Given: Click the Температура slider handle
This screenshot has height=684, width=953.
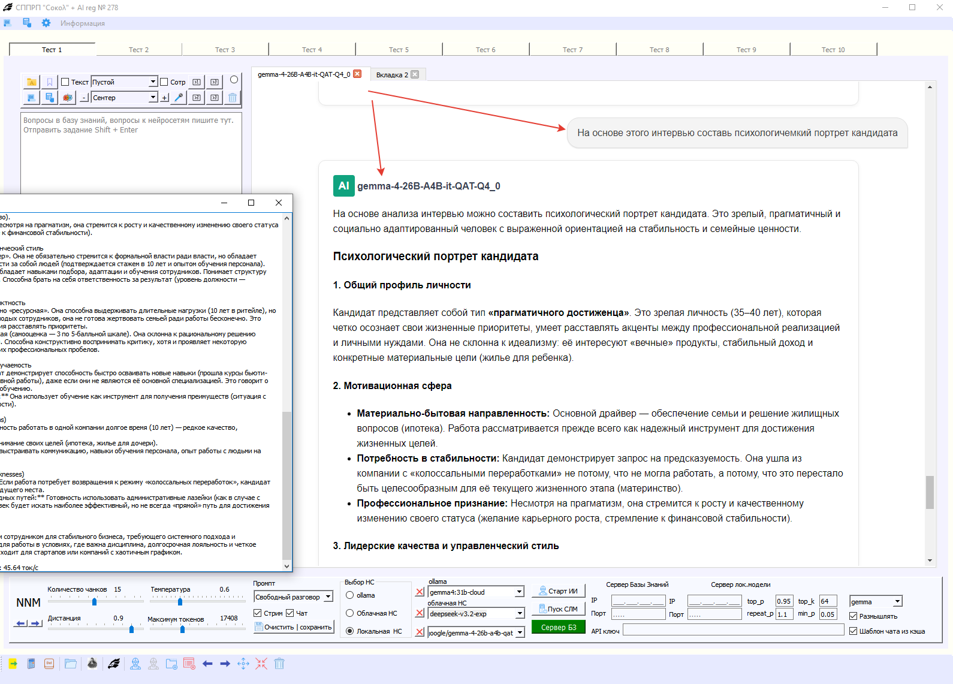Looking at the screenshot, I should tap(180, 601).
